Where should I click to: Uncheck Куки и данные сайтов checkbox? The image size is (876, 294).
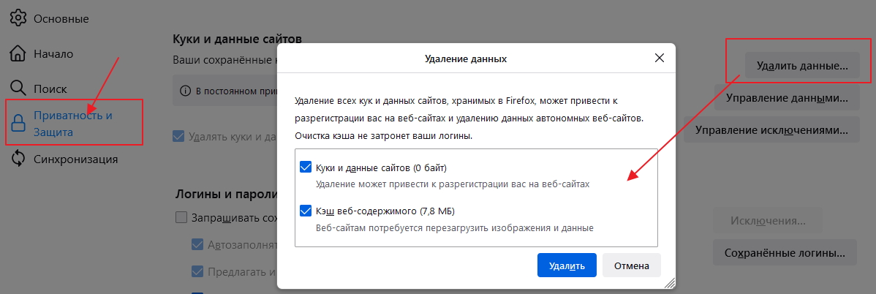[306, 167]
